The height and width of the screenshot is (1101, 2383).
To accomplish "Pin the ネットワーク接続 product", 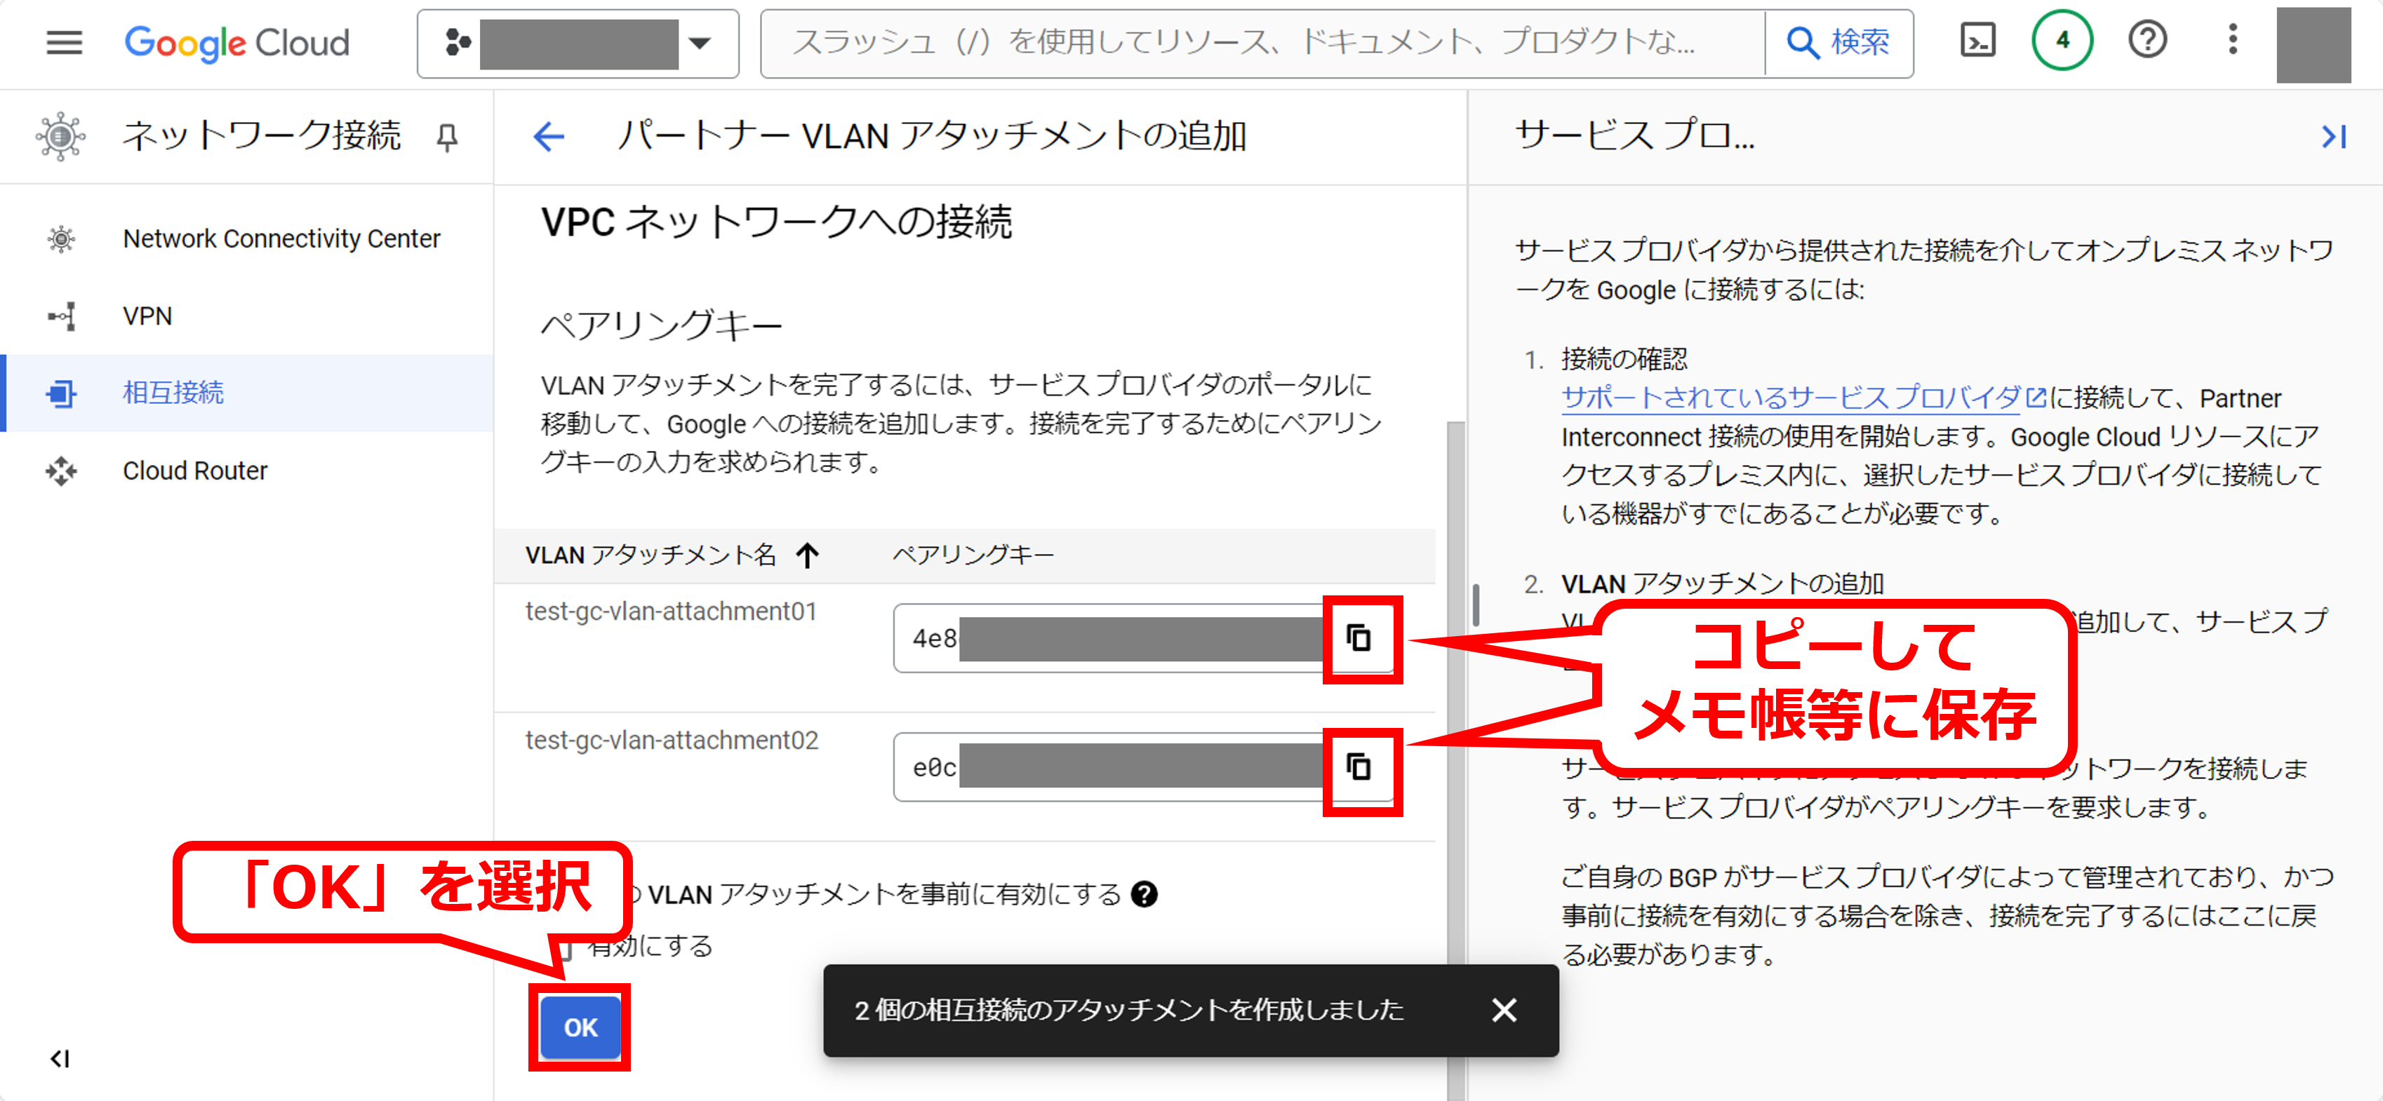I will (x=447, y=137).
